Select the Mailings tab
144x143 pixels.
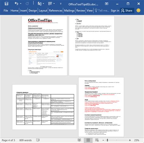[x=69, y=11]
